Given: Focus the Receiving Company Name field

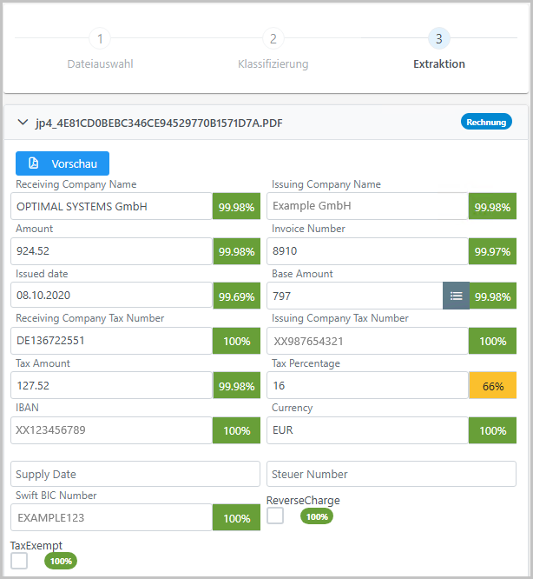Looking at the screenshot, I should click(111, 206).
